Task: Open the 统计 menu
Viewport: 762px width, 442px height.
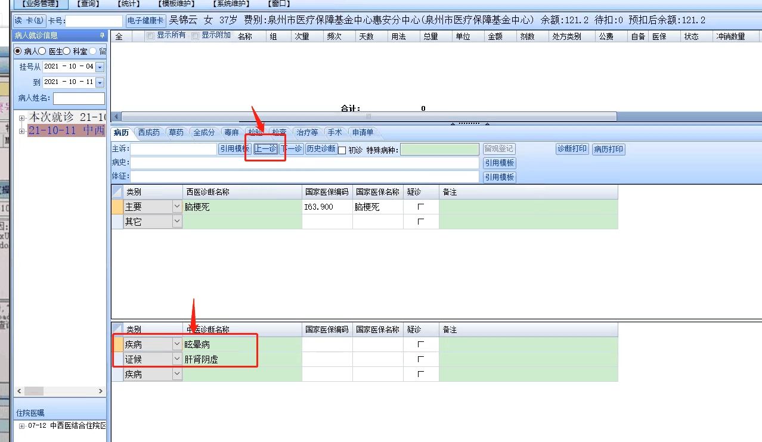Action: [129, 4]
